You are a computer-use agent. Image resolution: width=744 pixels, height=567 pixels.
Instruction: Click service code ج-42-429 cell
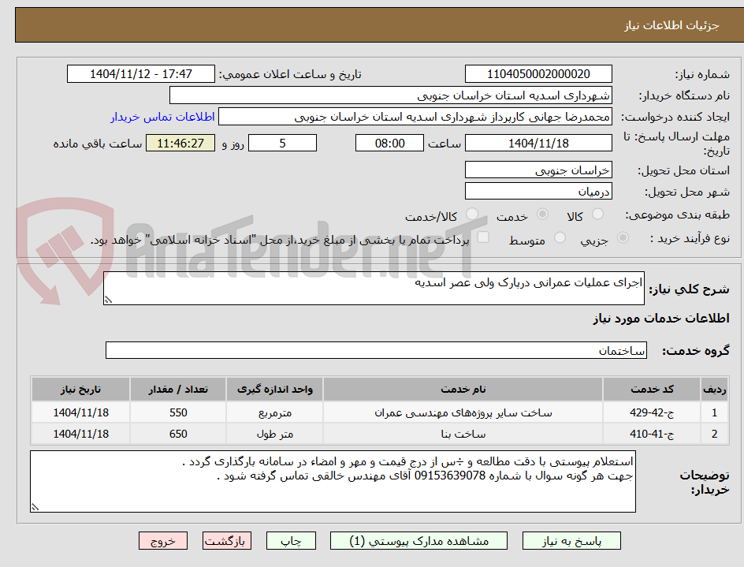[x=652, y=412]
